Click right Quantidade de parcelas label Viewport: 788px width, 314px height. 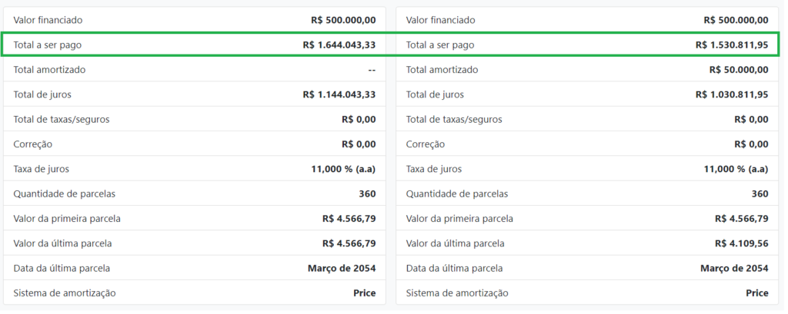[x=457, y=193]
